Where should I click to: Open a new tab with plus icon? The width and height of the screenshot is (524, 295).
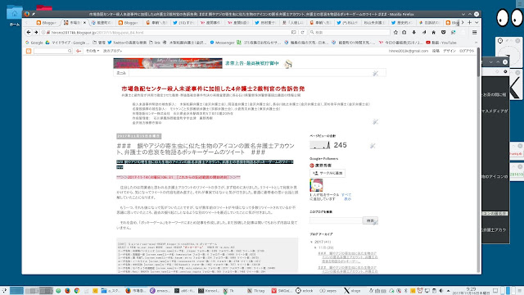pos(469,22)
